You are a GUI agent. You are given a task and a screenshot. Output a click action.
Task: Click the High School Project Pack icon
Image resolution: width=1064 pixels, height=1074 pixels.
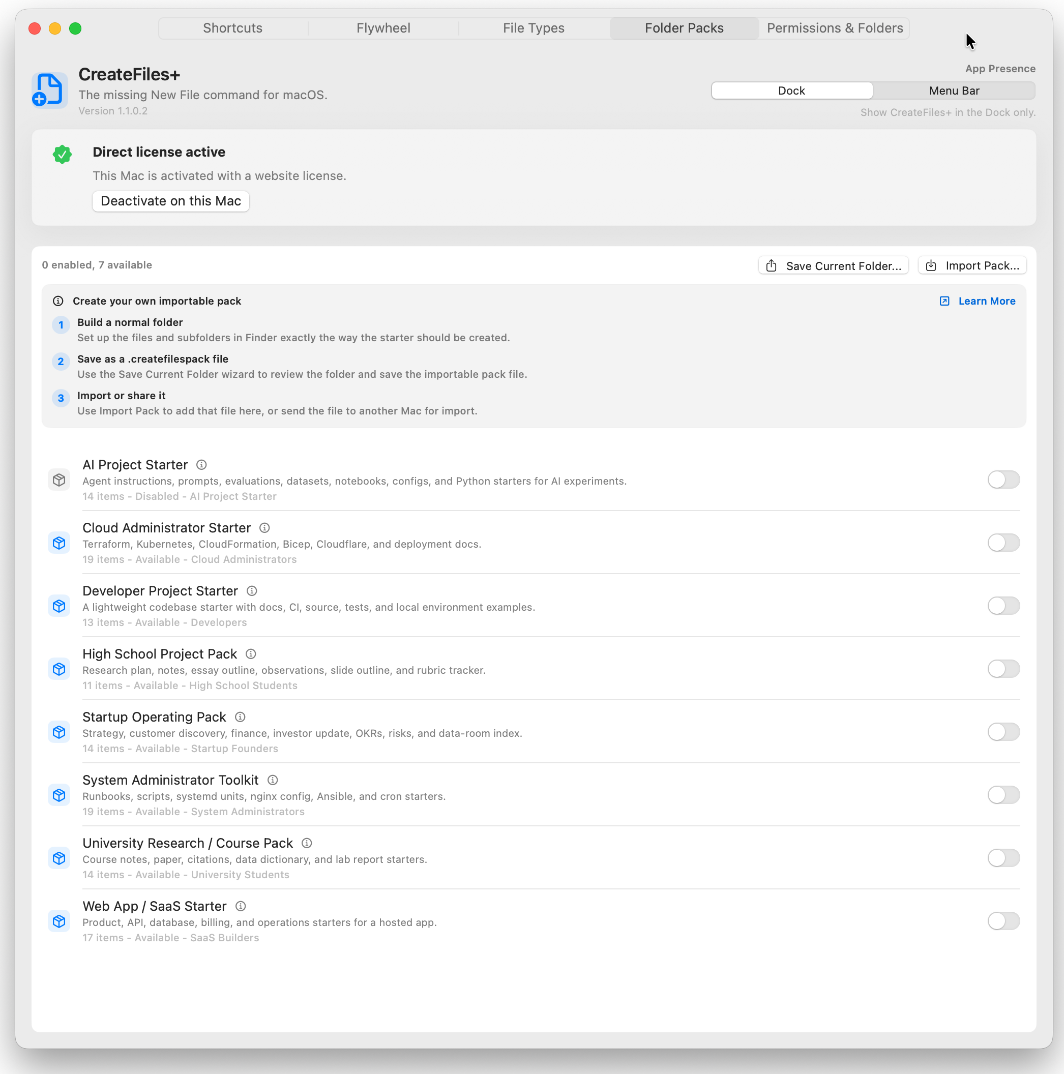[59, 669]
